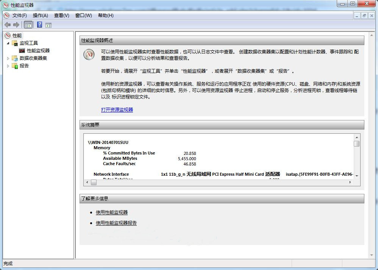Navigate forward with the right arrow
The width and height of the screenshot is (378, 270).
click(x=16, y=25)
